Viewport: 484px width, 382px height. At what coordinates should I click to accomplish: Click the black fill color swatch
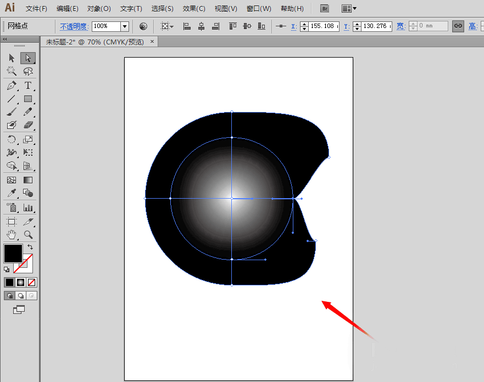click(13, 254)
